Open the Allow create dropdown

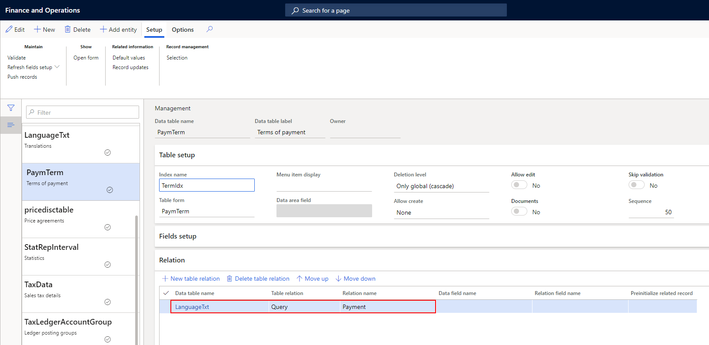click(x=441, y=212)
